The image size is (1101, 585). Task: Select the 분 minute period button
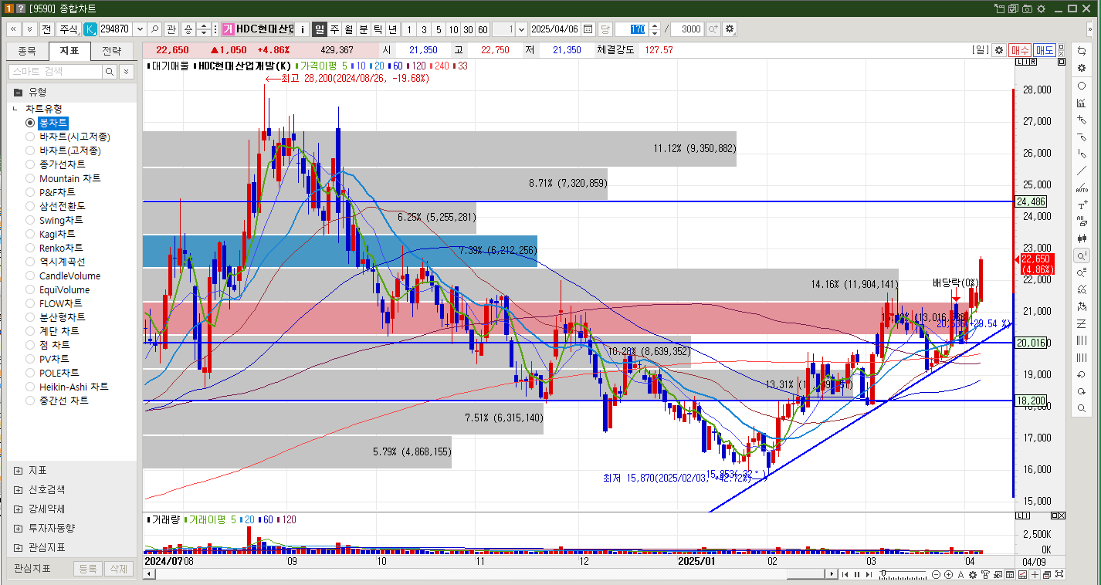[364, 29]
